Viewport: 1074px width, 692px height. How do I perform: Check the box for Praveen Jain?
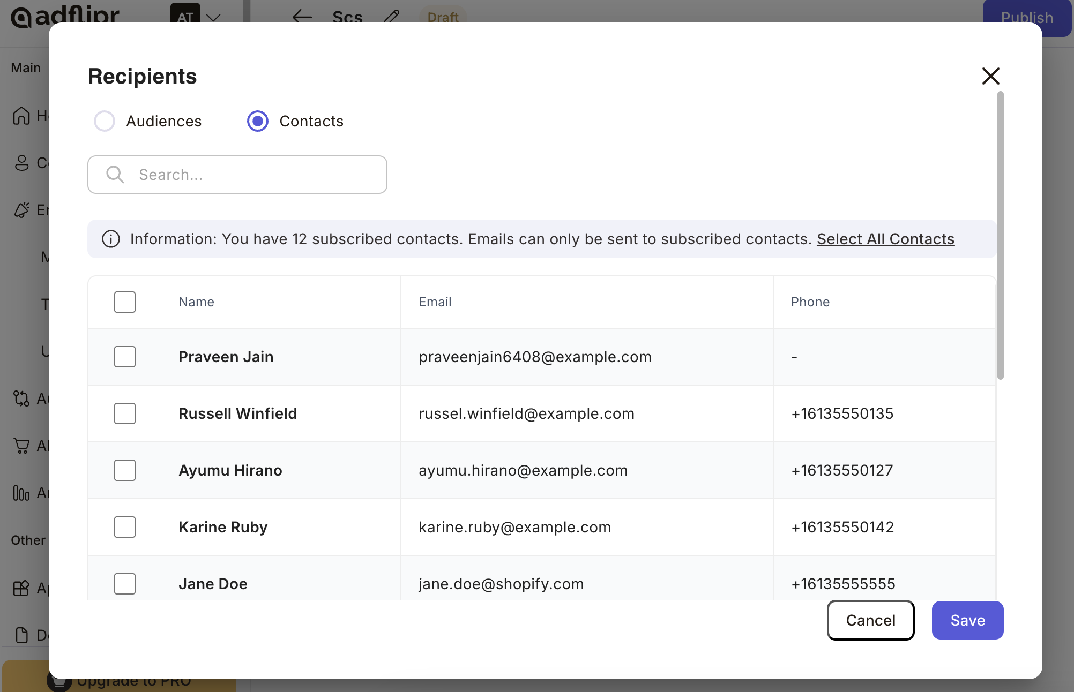[125, 357]
